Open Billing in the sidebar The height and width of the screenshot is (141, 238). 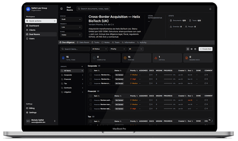click(41, 108)
